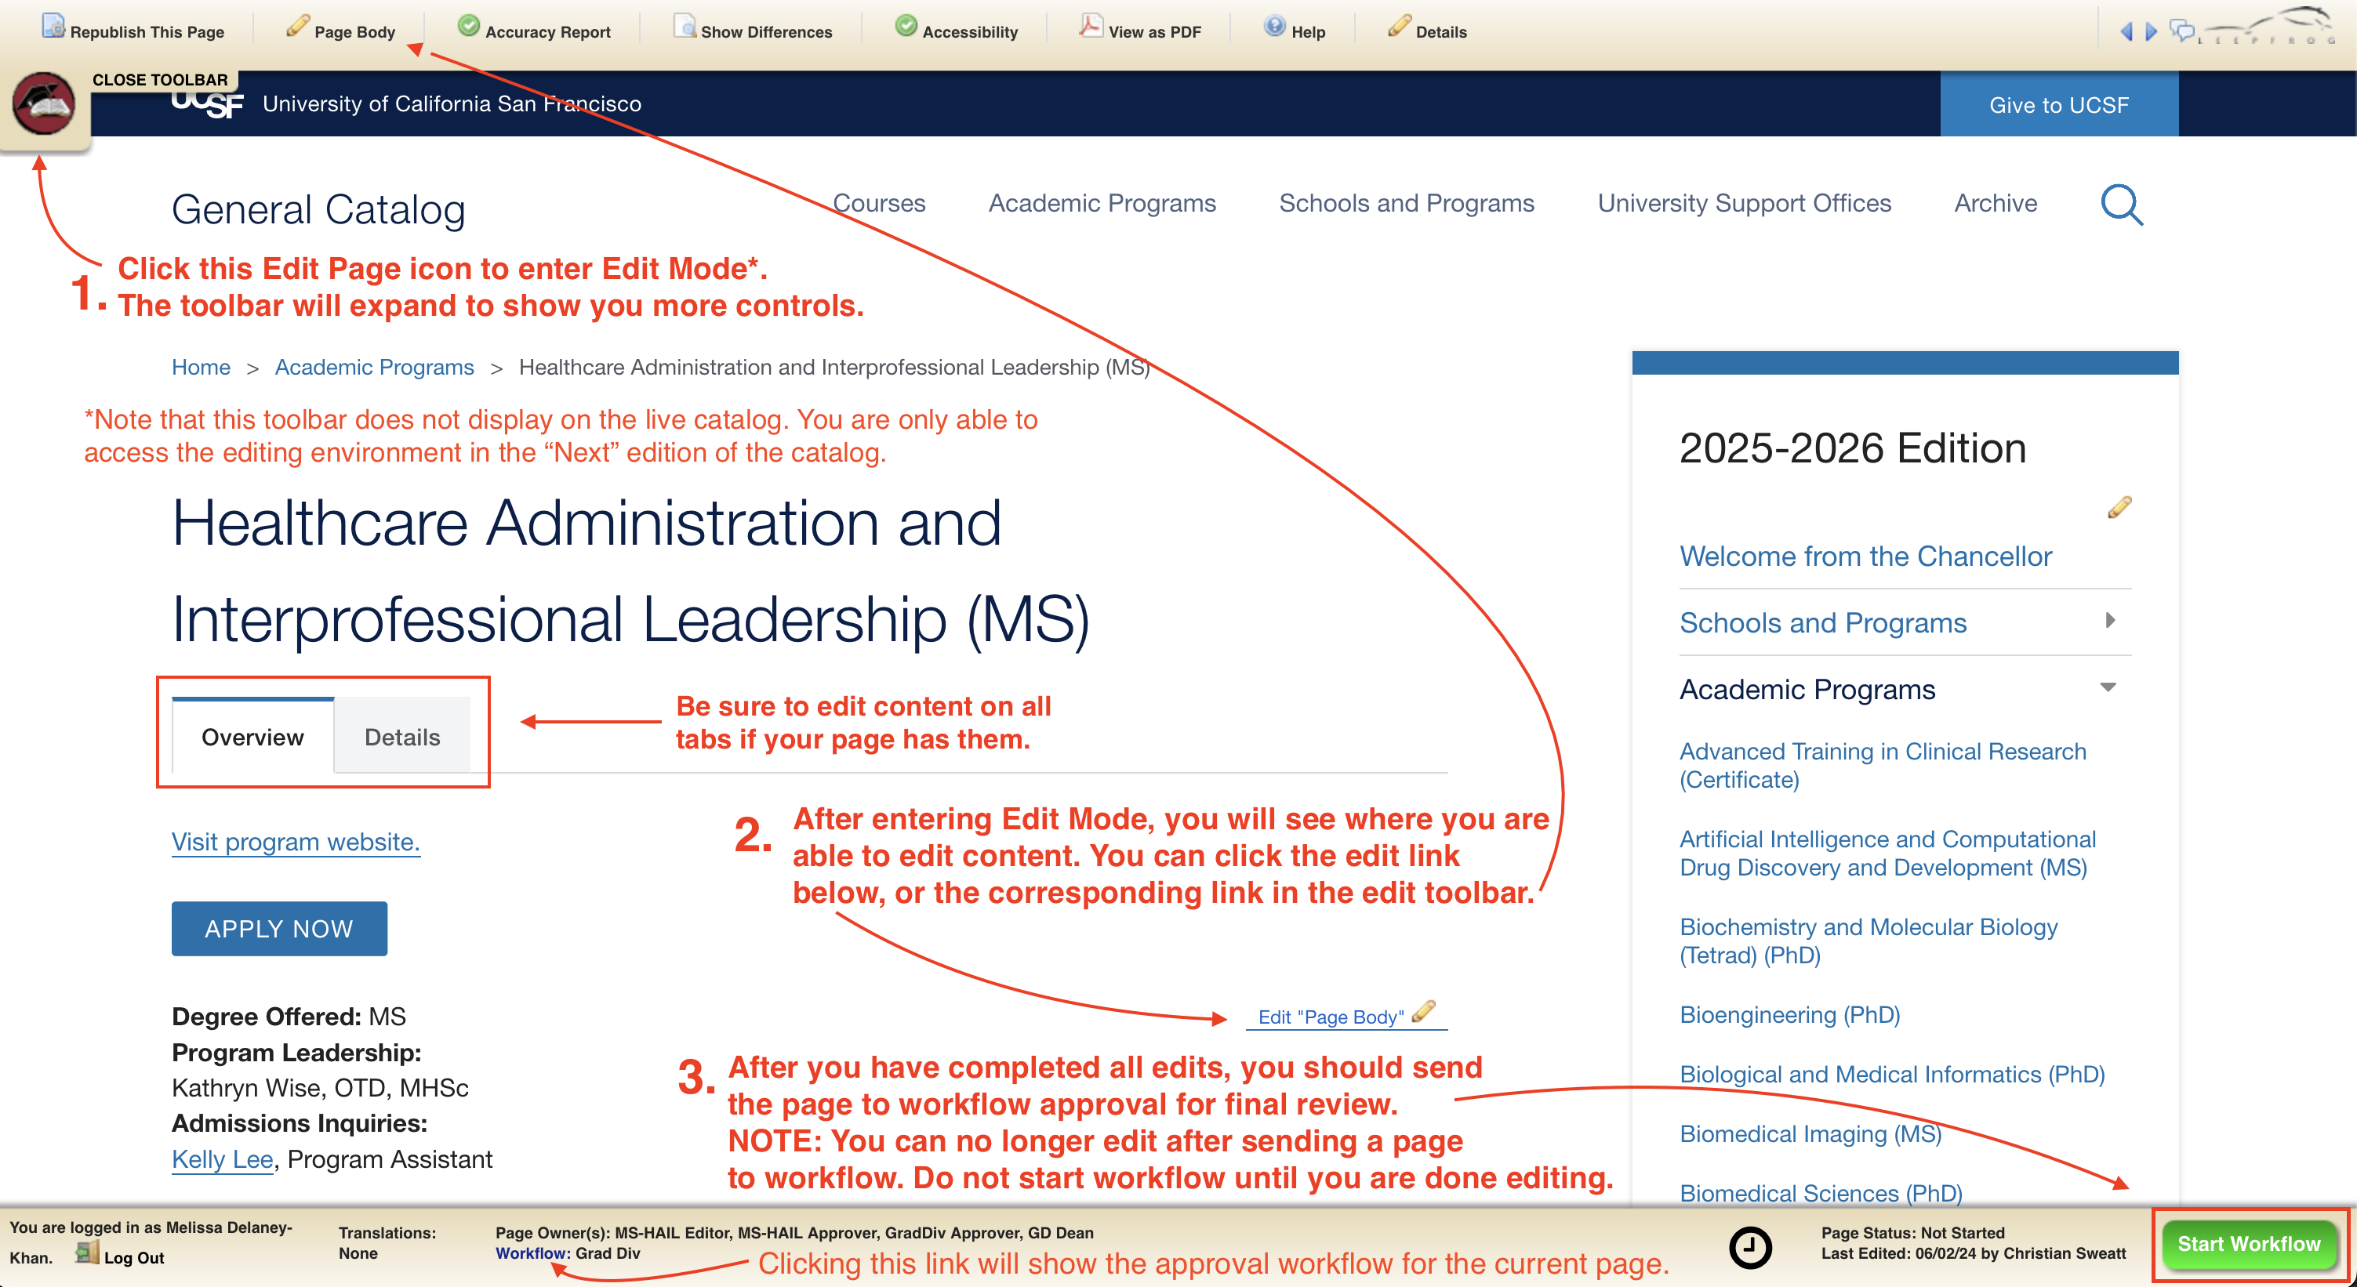Collapse Academic Programs sidebar section
This screenshot has width=2357, height=1287.
point(2108,687)
